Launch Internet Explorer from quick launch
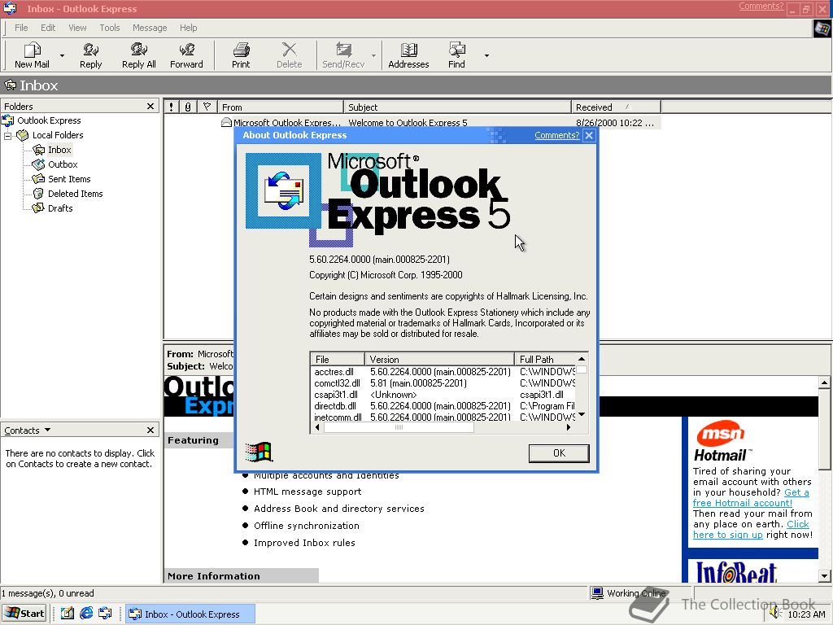The width and height of the screenshot is (833, 625). coord(86,614)
